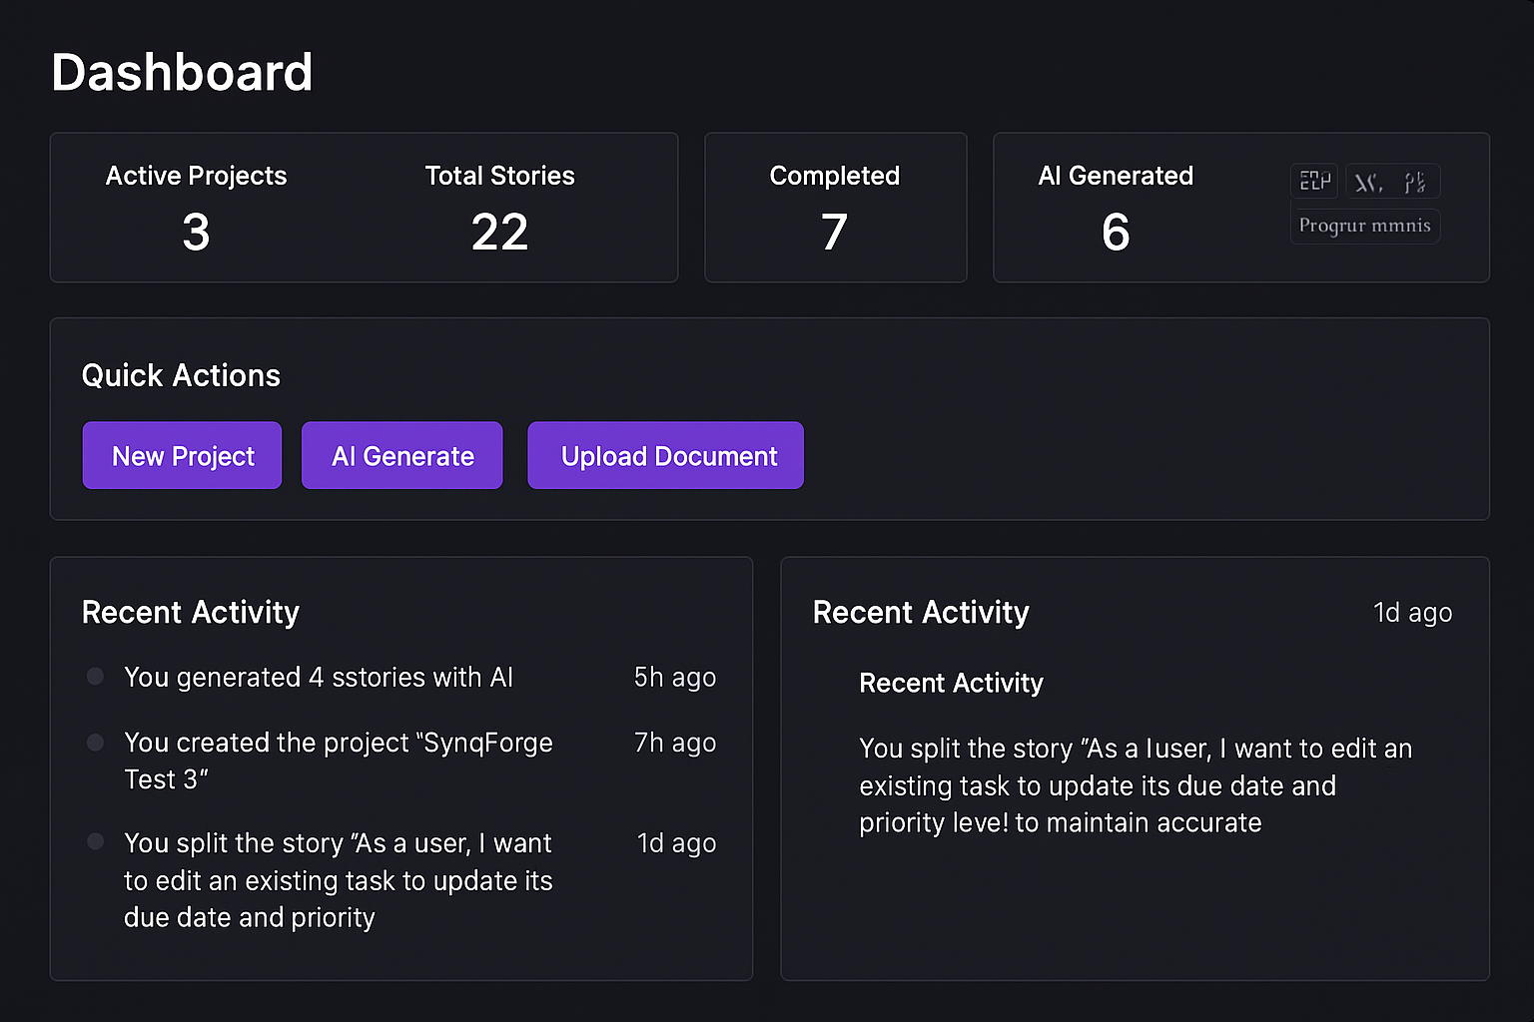Select the activity about generating 4 stories
The width and height of the screenshot is (1534, 1022).
319,677
